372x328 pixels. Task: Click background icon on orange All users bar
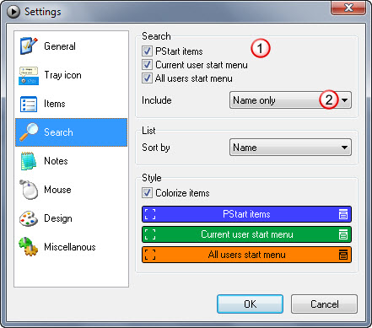pos(343,255)
